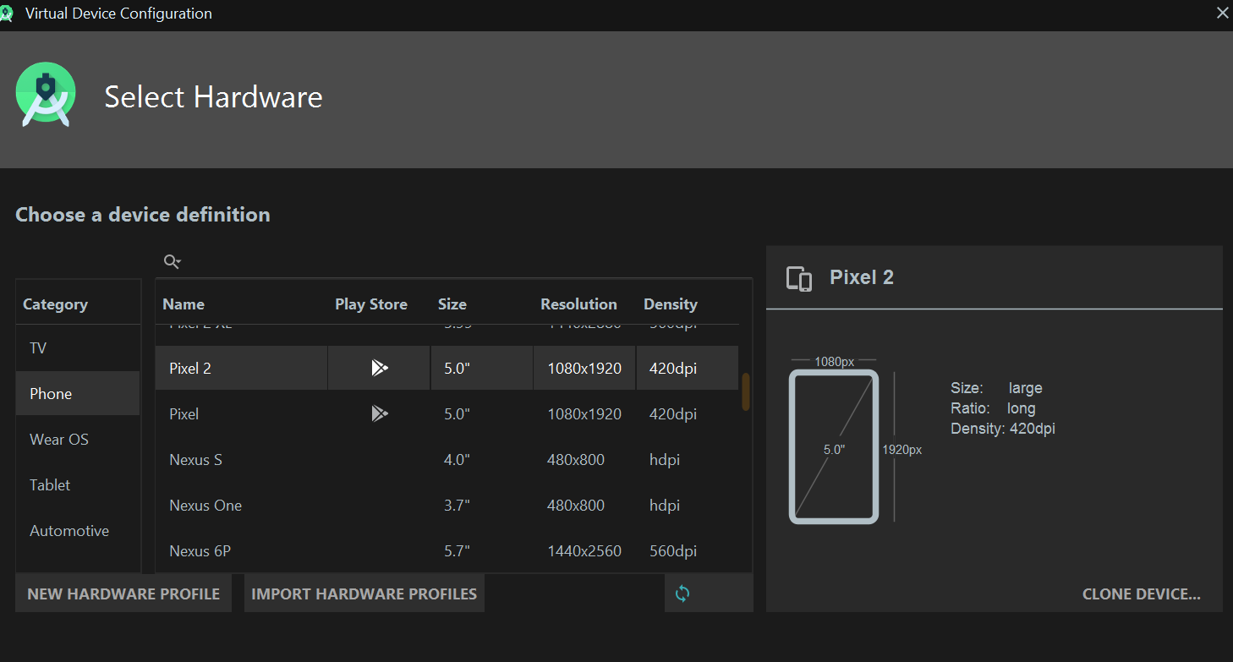Select the TV category
Viewport: 1233px width, 662px height.
click(x=78, y=348)
